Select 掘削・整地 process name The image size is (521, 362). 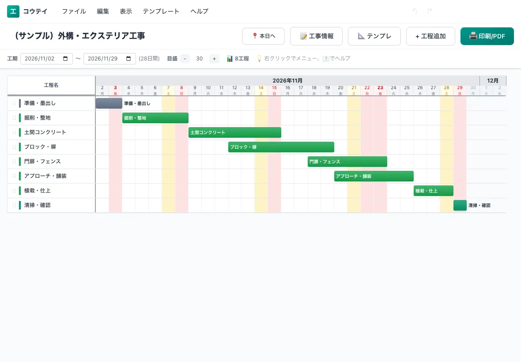(37, 118)
